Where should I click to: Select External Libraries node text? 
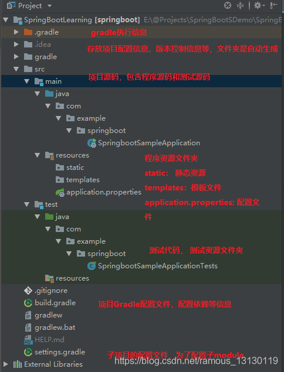(53, 364)
